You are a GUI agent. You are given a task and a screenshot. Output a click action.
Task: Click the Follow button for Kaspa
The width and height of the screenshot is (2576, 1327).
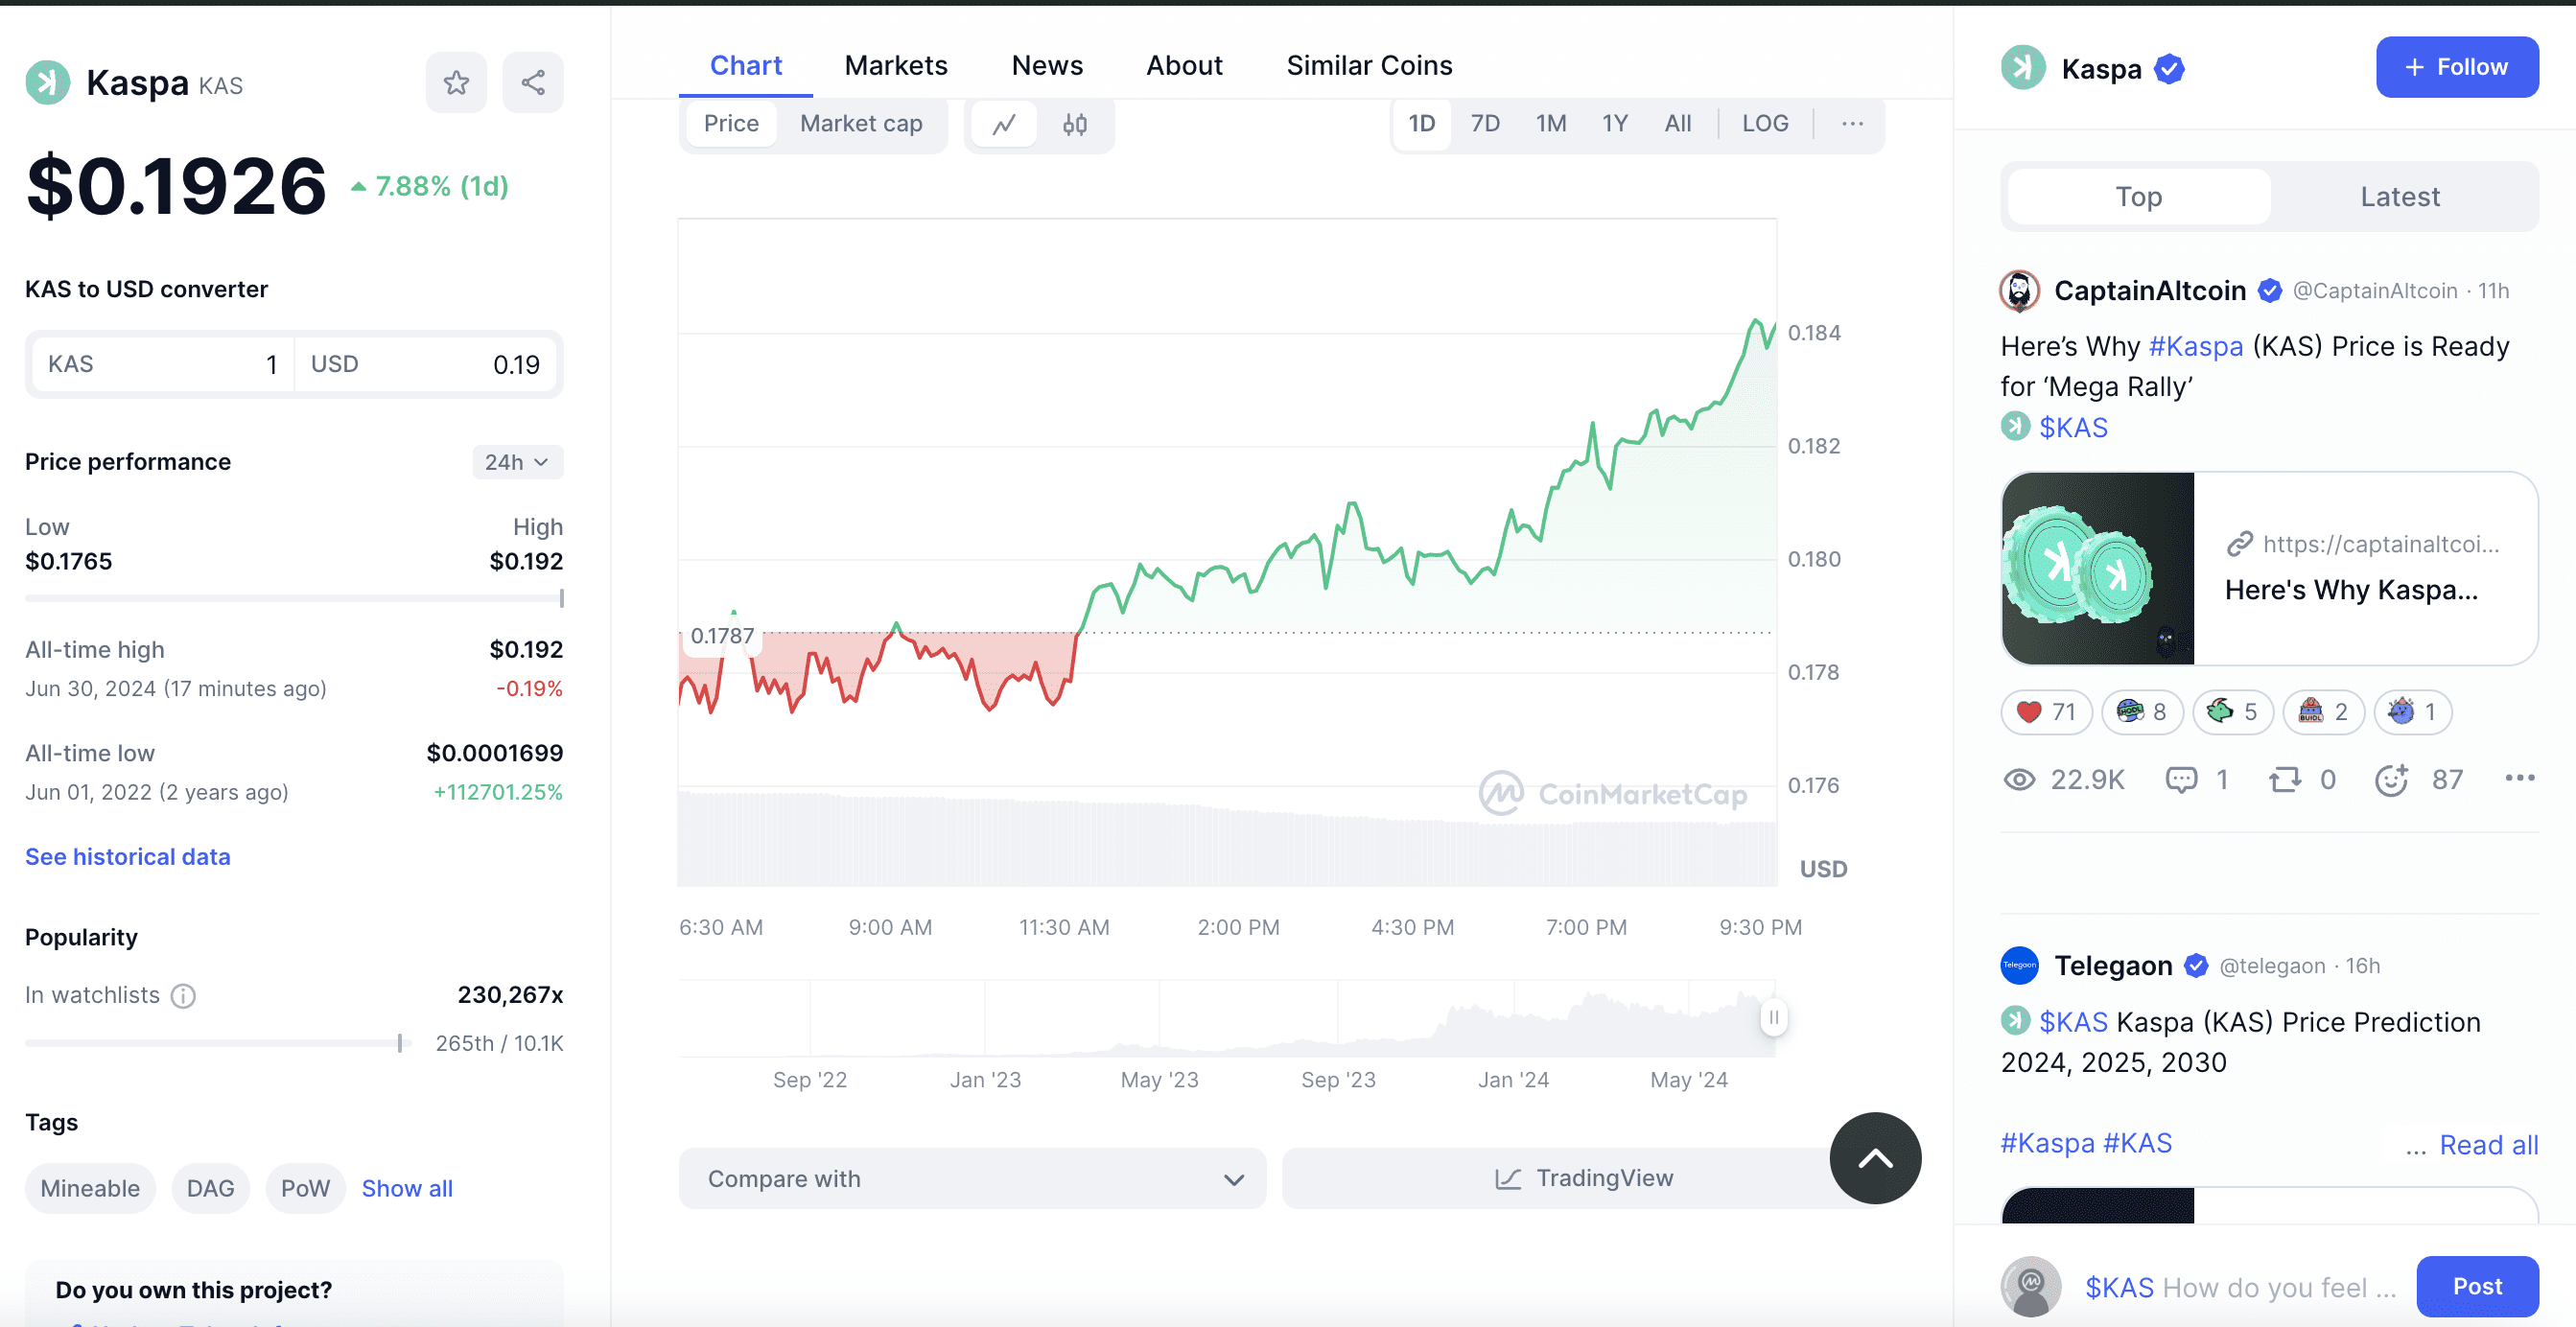[x=2456, y=67]
